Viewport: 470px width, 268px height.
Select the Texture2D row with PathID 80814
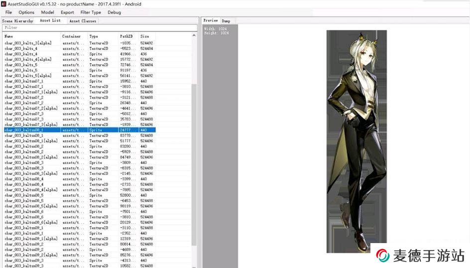(x=80, y=244)
